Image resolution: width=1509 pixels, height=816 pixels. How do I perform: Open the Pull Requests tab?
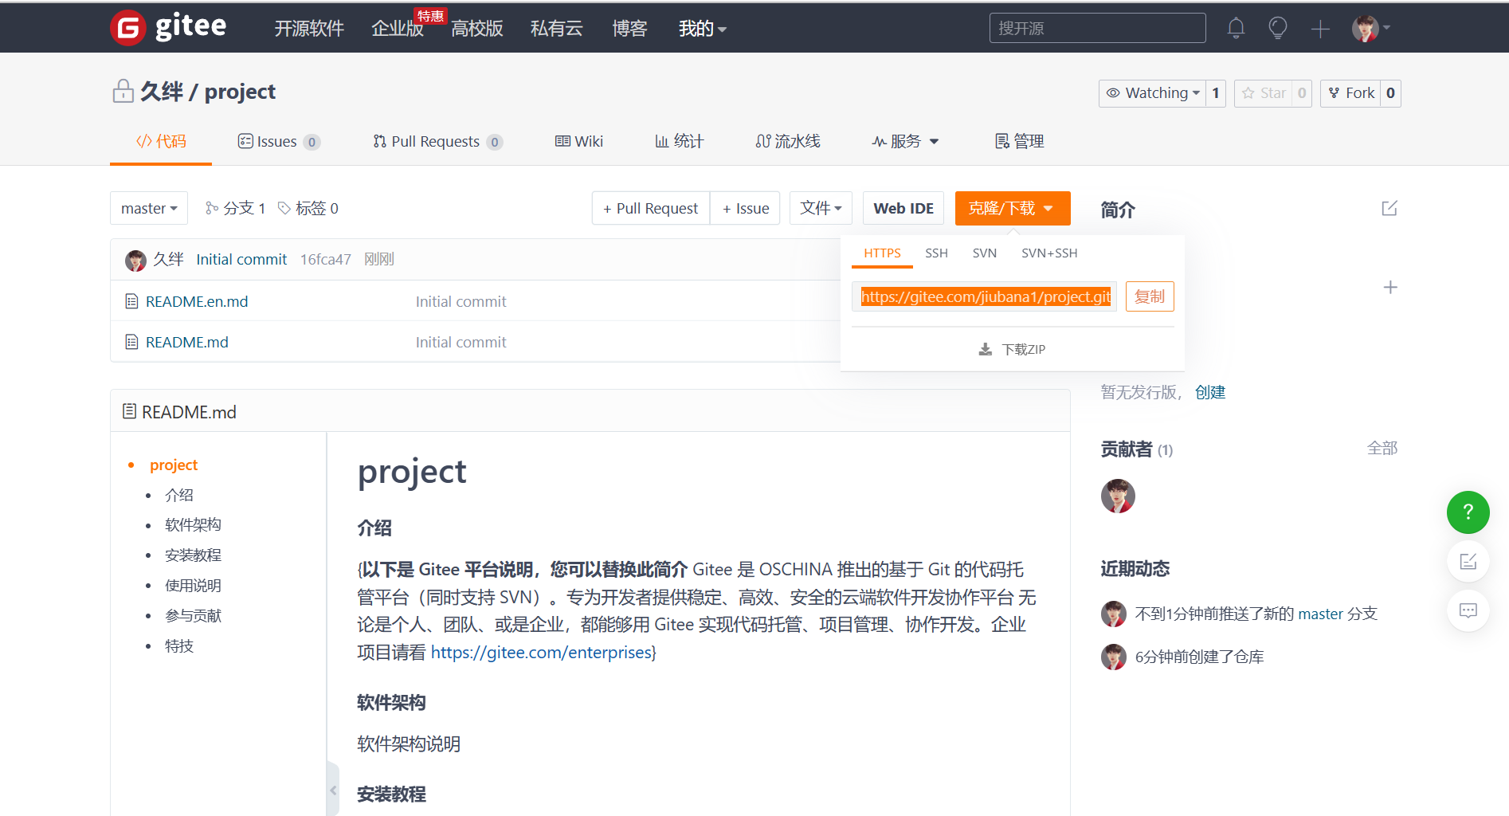pyautogui.click(x=437, y=142)
